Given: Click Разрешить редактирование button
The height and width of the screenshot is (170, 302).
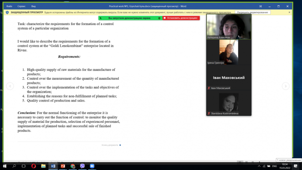Looking at the screenshot, I should pyautogui.click(x=252, y=12).
